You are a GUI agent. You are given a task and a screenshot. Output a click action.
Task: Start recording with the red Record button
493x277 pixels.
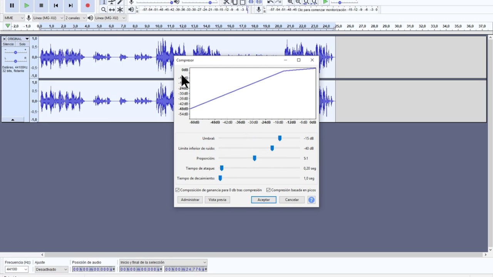pos(87,5)
